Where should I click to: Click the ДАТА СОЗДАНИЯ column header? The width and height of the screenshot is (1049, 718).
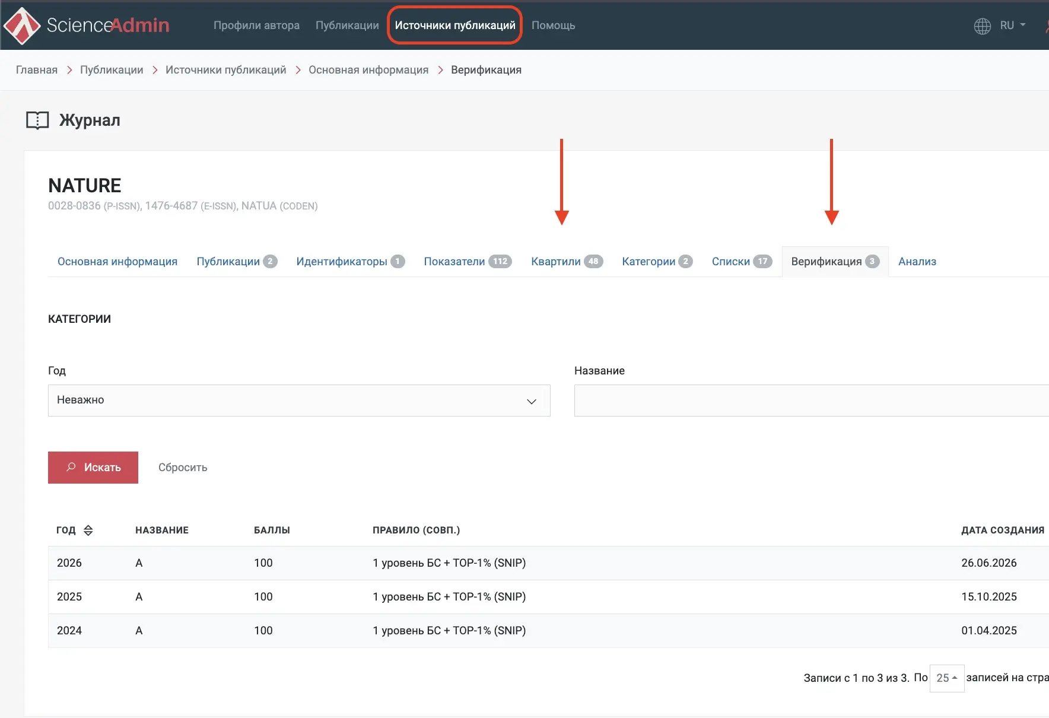point(1003,530)
